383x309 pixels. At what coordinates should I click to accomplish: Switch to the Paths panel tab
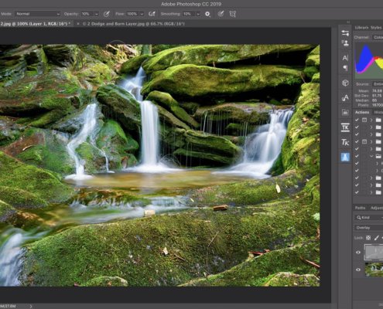coord(360,208)
